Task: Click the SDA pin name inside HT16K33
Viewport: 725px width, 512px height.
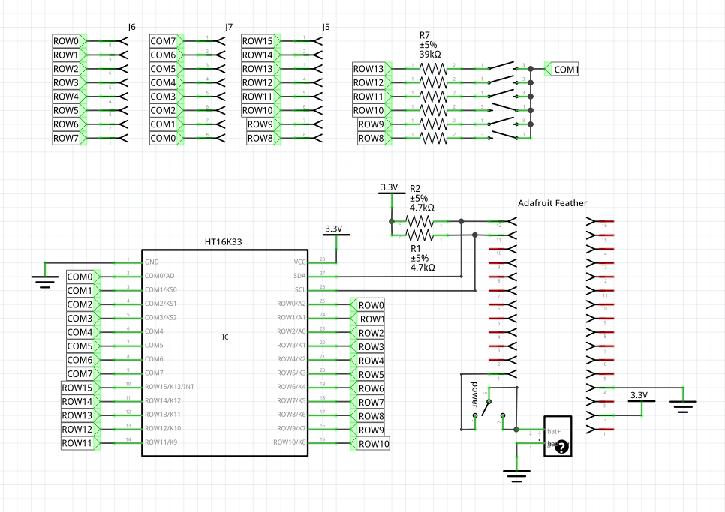Action: 300,276
